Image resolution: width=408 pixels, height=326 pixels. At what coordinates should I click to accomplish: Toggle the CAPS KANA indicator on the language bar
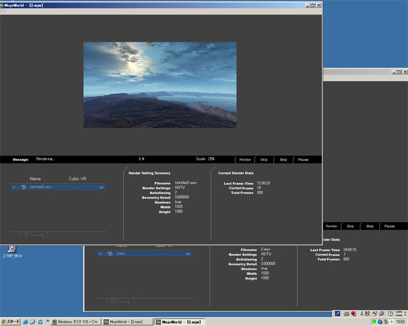click(398, 313)
